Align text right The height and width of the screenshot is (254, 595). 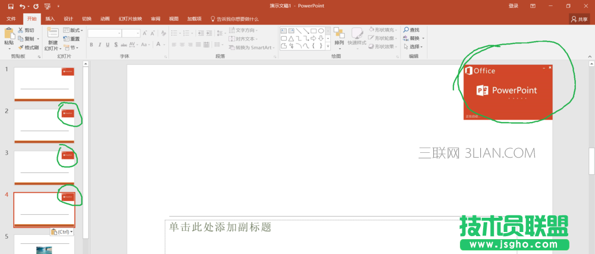click(x=190, y=45)
